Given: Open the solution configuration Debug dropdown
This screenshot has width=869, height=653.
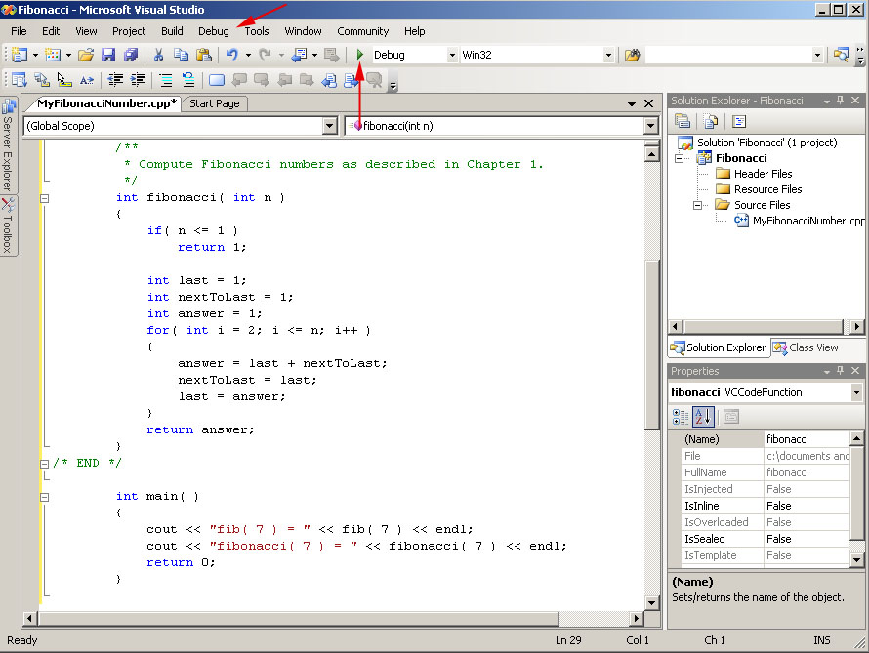Looking at the screenshot, I should tap(452, 55).
